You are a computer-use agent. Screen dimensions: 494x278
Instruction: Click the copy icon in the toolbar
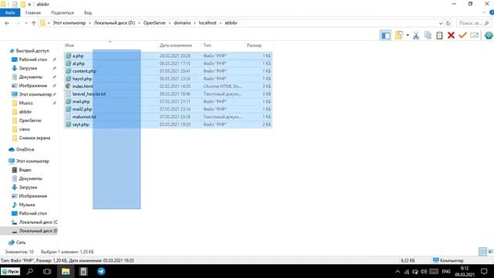428,36
